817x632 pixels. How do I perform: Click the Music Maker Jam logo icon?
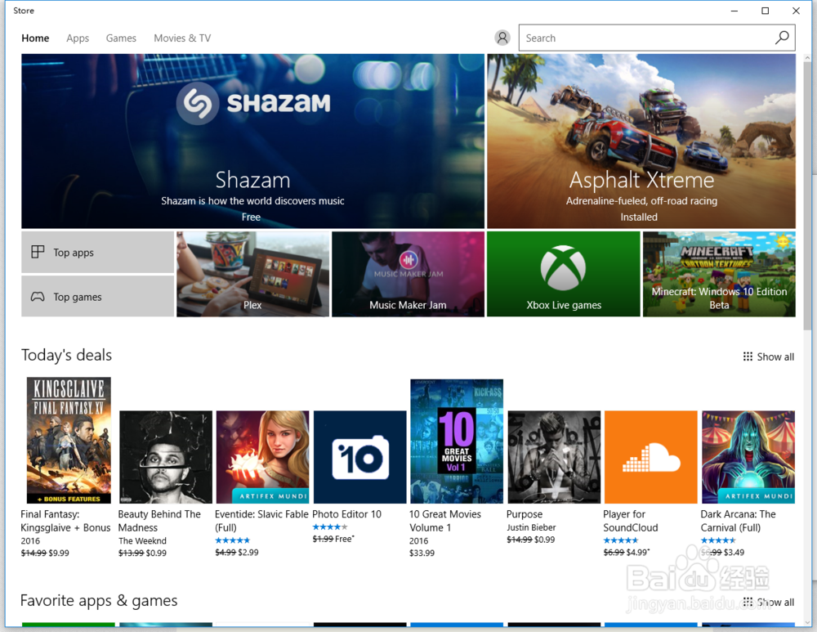click(408, 259)
